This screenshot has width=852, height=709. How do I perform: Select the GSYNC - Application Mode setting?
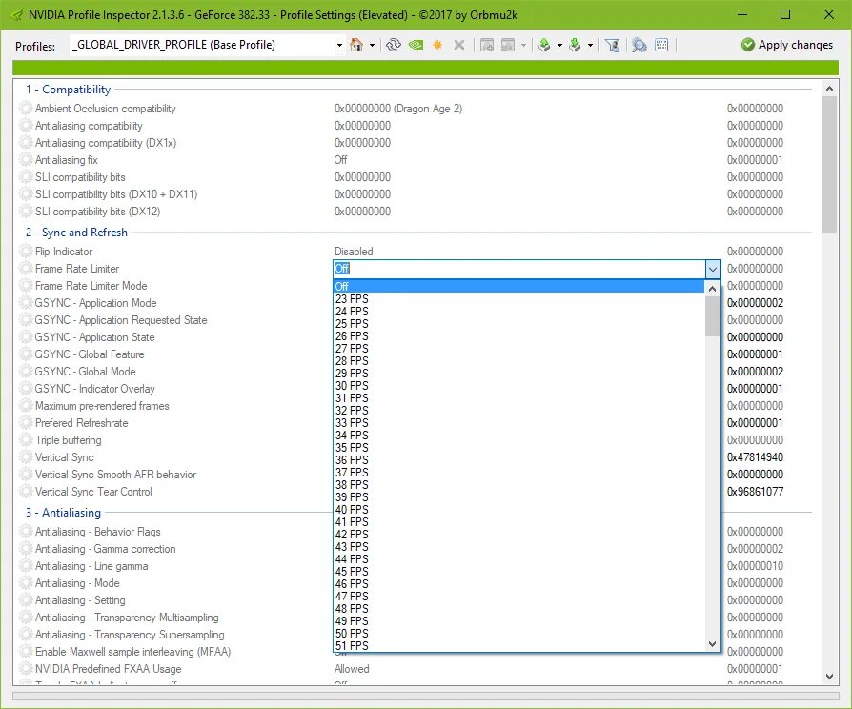coord(95,303)
